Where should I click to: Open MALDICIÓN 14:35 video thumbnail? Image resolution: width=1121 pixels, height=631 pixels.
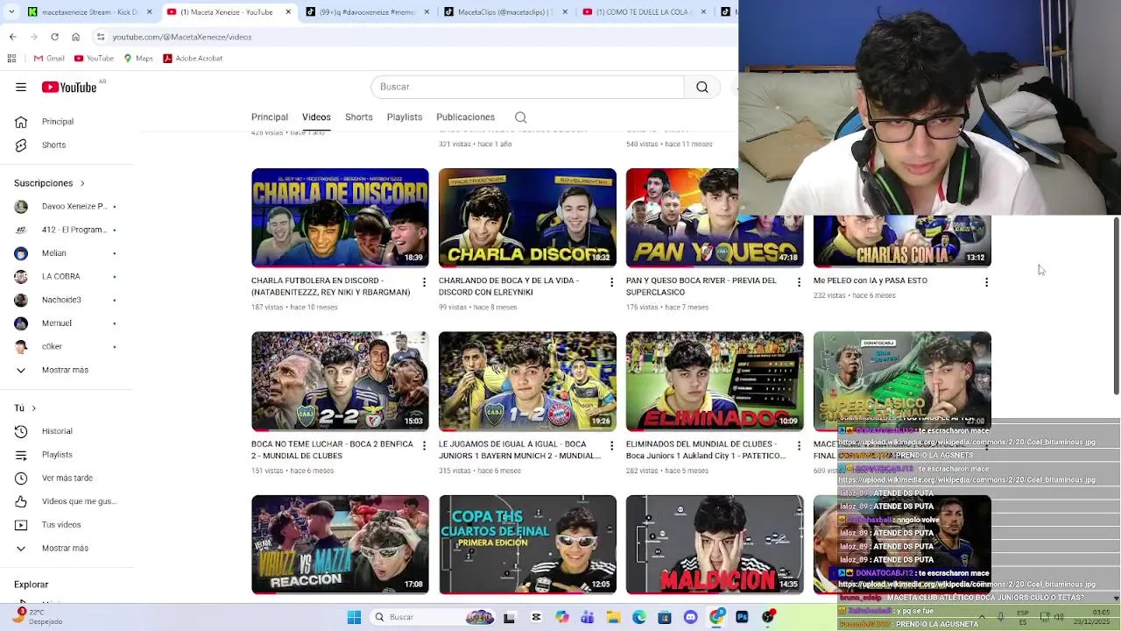[x=715, y=544]
